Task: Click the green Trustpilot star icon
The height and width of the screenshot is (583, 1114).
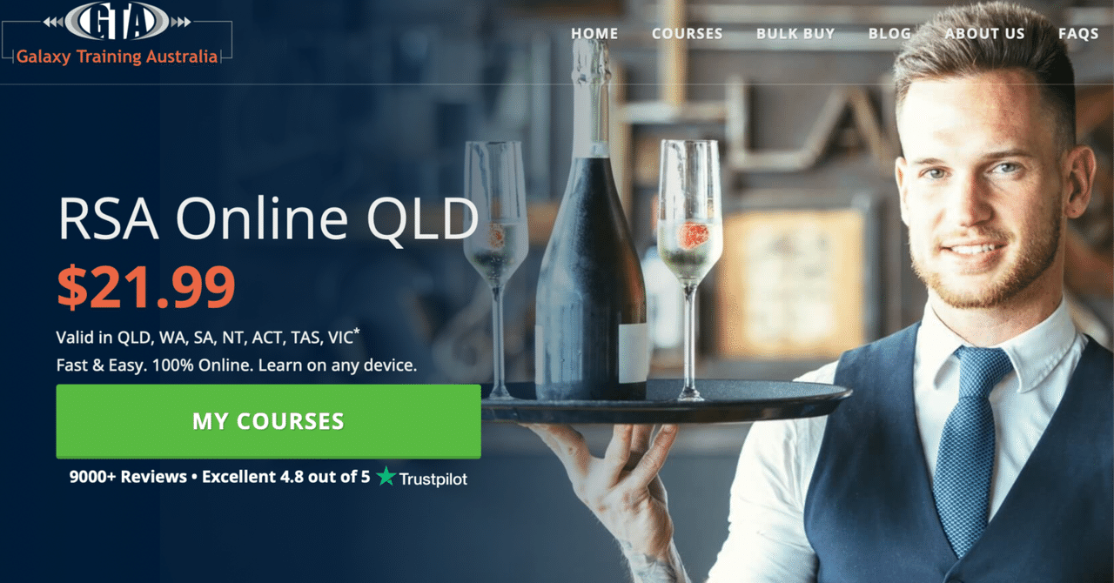Action: pyautogui.click(x=386, y=477)
